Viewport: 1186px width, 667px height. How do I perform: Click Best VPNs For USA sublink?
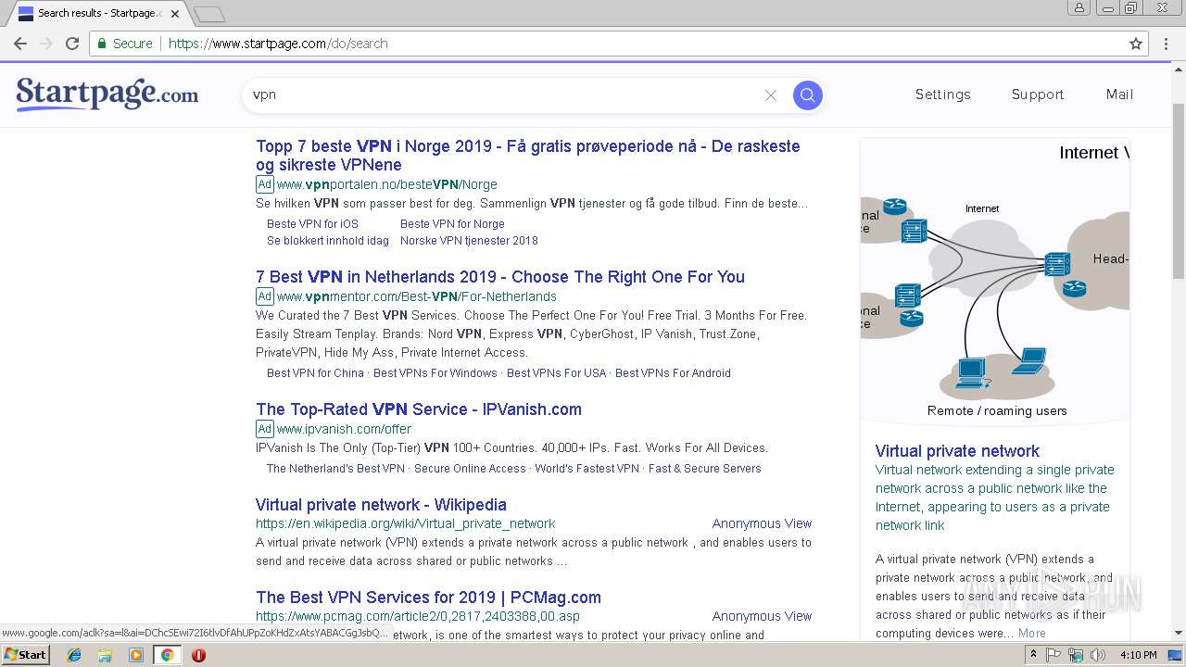[556, 373]
